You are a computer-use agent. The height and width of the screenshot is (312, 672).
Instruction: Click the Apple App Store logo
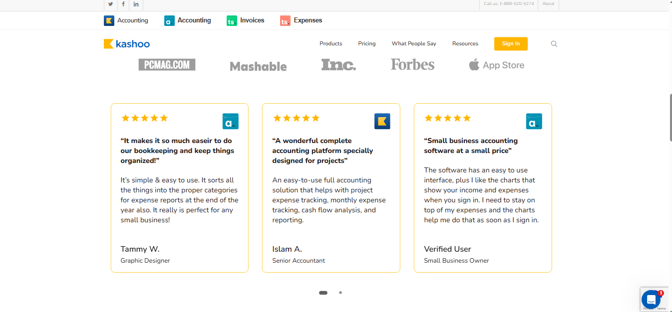click(x=496, y=65)
